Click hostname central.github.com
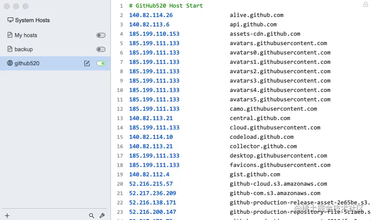Screen dimensions: 371x220 point(260,118)
